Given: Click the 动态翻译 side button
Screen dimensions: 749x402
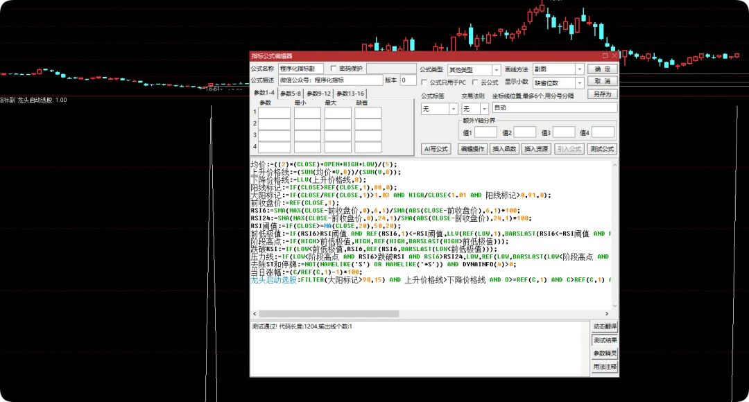Looking at the screenshot, I should (605, 326).
